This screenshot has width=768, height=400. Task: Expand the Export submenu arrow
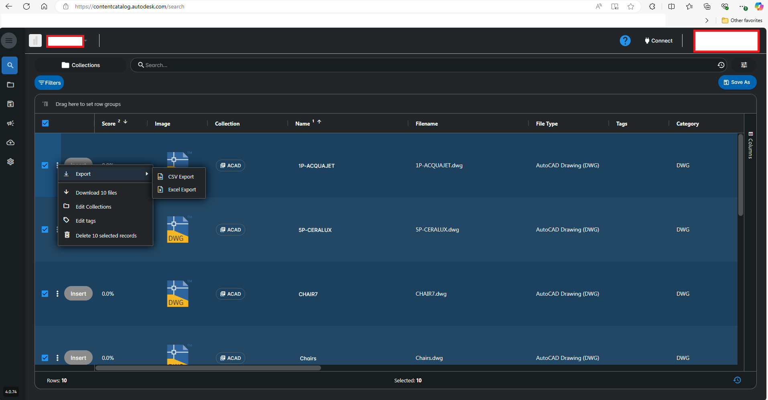pyautogui.click(x=147, y=174)
